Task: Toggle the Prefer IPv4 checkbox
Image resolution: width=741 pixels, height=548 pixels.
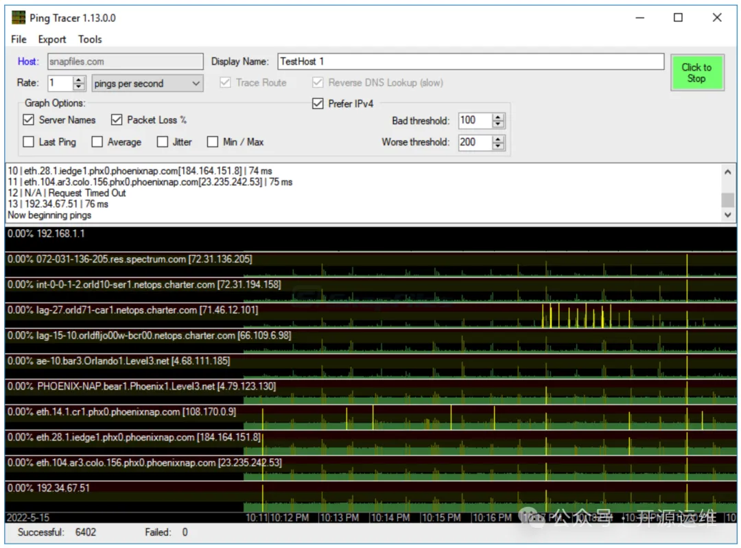Action: (318, 104)
